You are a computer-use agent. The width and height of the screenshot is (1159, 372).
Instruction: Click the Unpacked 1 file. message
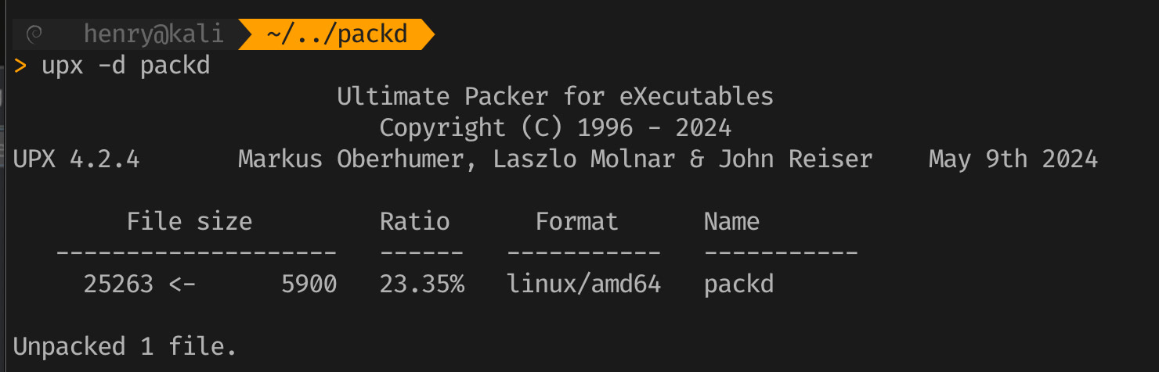pyautogui.click(x=125, y=346)
